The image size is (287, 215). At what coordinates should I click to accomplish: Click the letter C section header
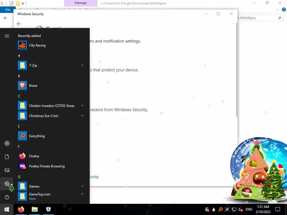click(x=19, y=96)
